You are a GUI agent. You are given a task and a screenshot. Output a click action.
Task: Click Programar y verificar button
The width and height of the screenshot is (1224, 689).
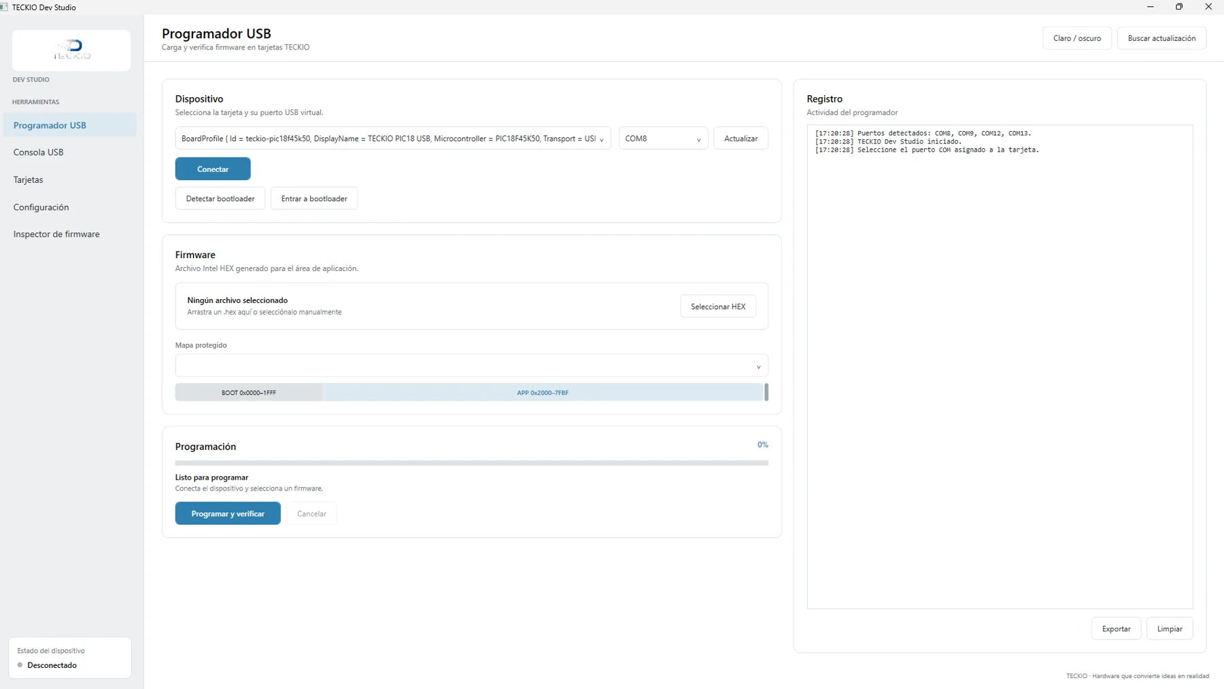pyautogui.click(x=228, y=514)
